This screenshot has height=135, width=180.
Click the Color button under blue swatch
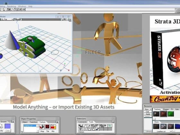tap(8, 130)
